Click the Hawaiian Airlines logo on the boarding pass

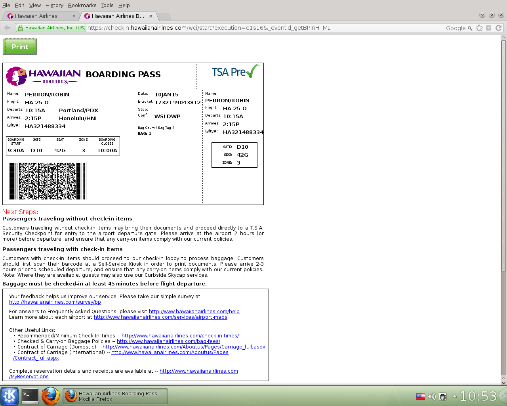tap(43, 76)
